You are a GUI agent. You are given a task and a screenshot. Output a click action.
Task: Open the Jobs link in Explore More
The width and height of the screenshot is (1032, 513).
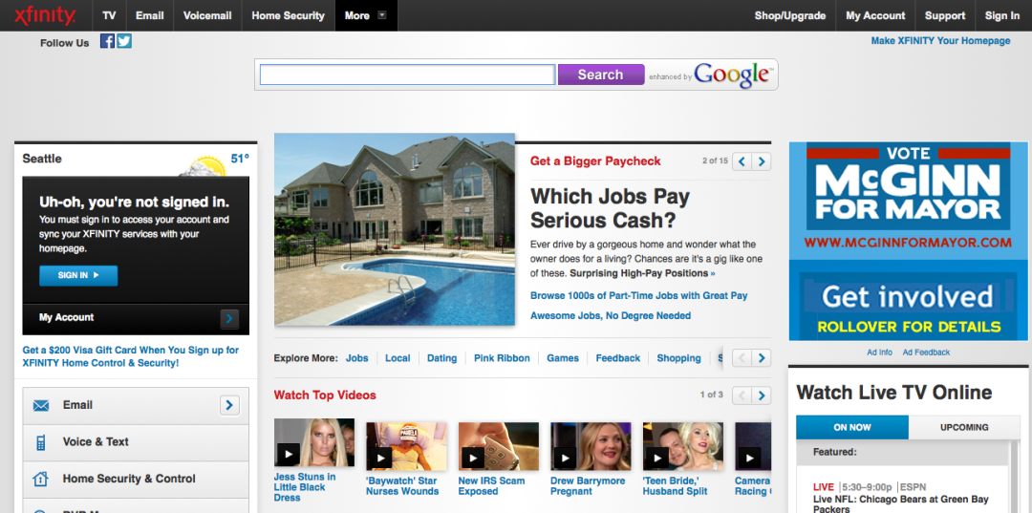coord(357,358)
